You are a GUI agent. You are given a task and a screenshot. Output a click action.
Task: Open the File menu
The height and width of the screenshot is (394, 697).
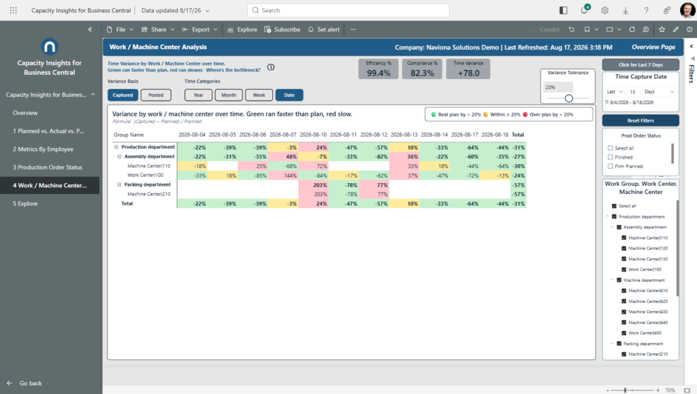(x=120, y=29)
